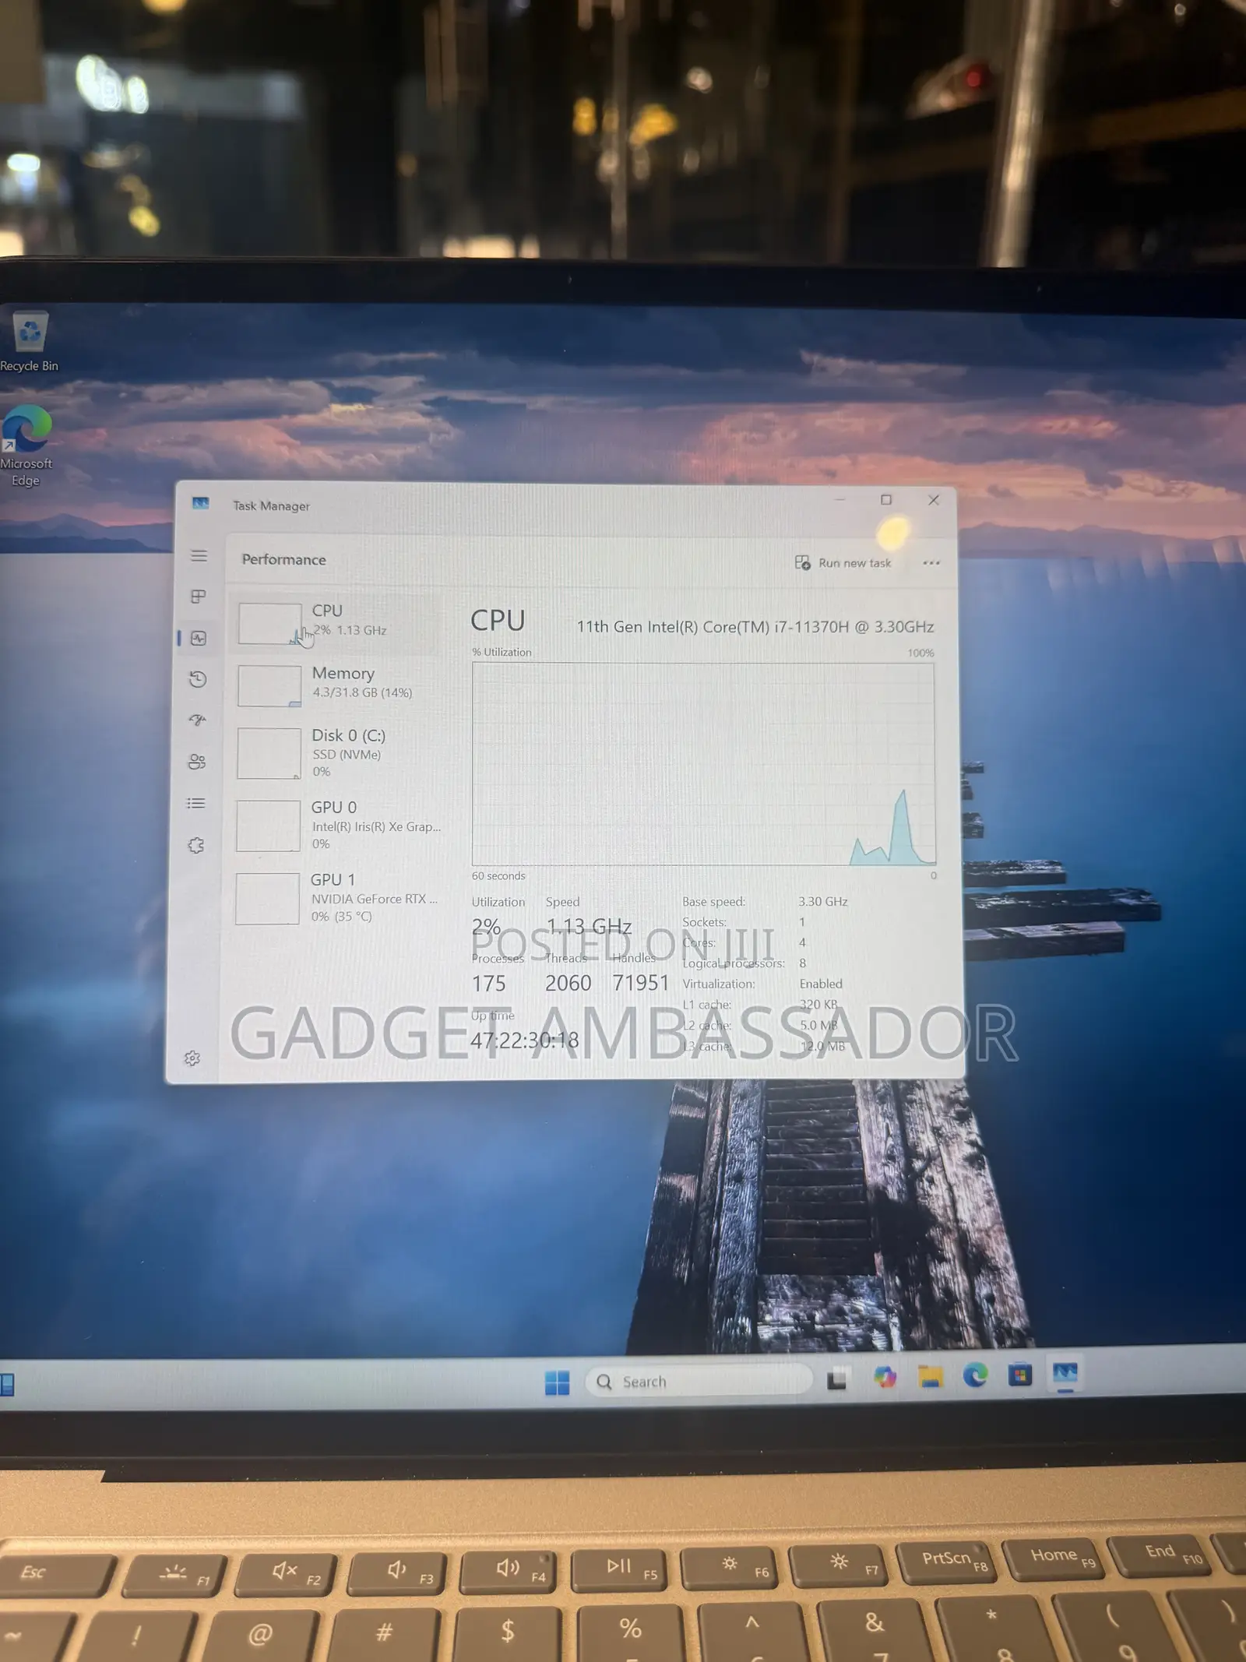The image size is (1246, 1662).
Task: Open Microsoft Edge from the taskbar
Action: pos(975,1375)
